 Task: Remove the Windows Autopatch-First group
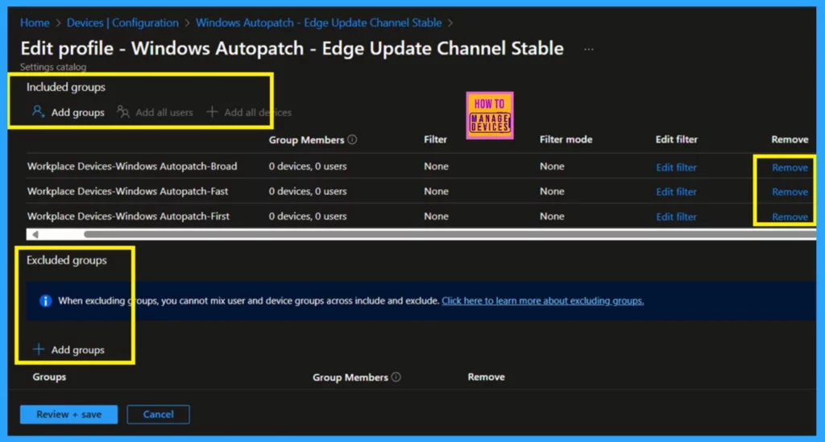(x=790, y=217)
